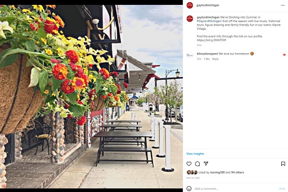Open blisssalonspami's profile picture

(190, 55)
